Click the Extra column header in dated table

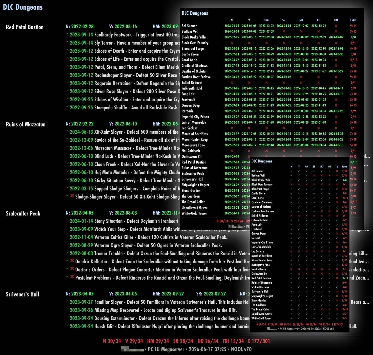click(x=353, y=20)
